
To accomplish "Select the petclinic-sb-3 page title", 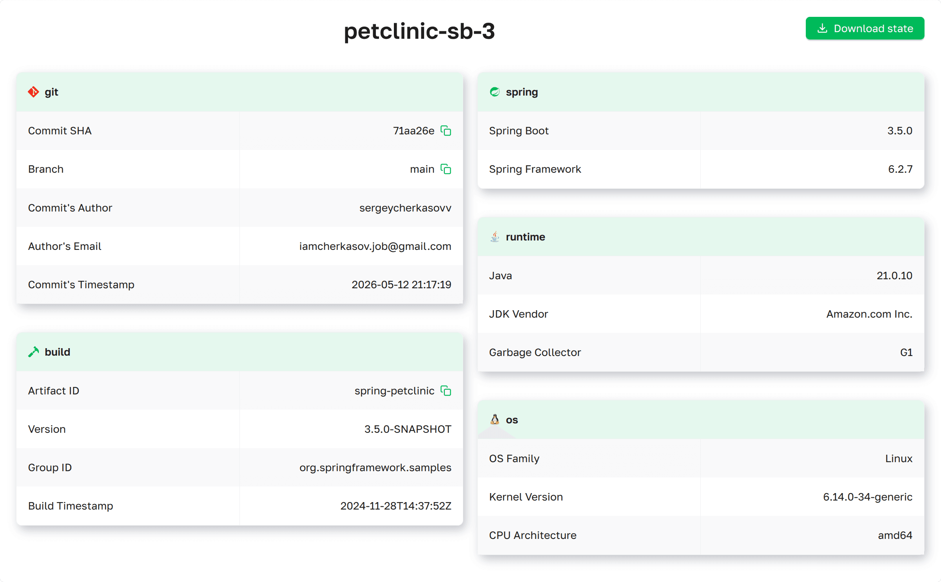I will (x=419, y=31).
